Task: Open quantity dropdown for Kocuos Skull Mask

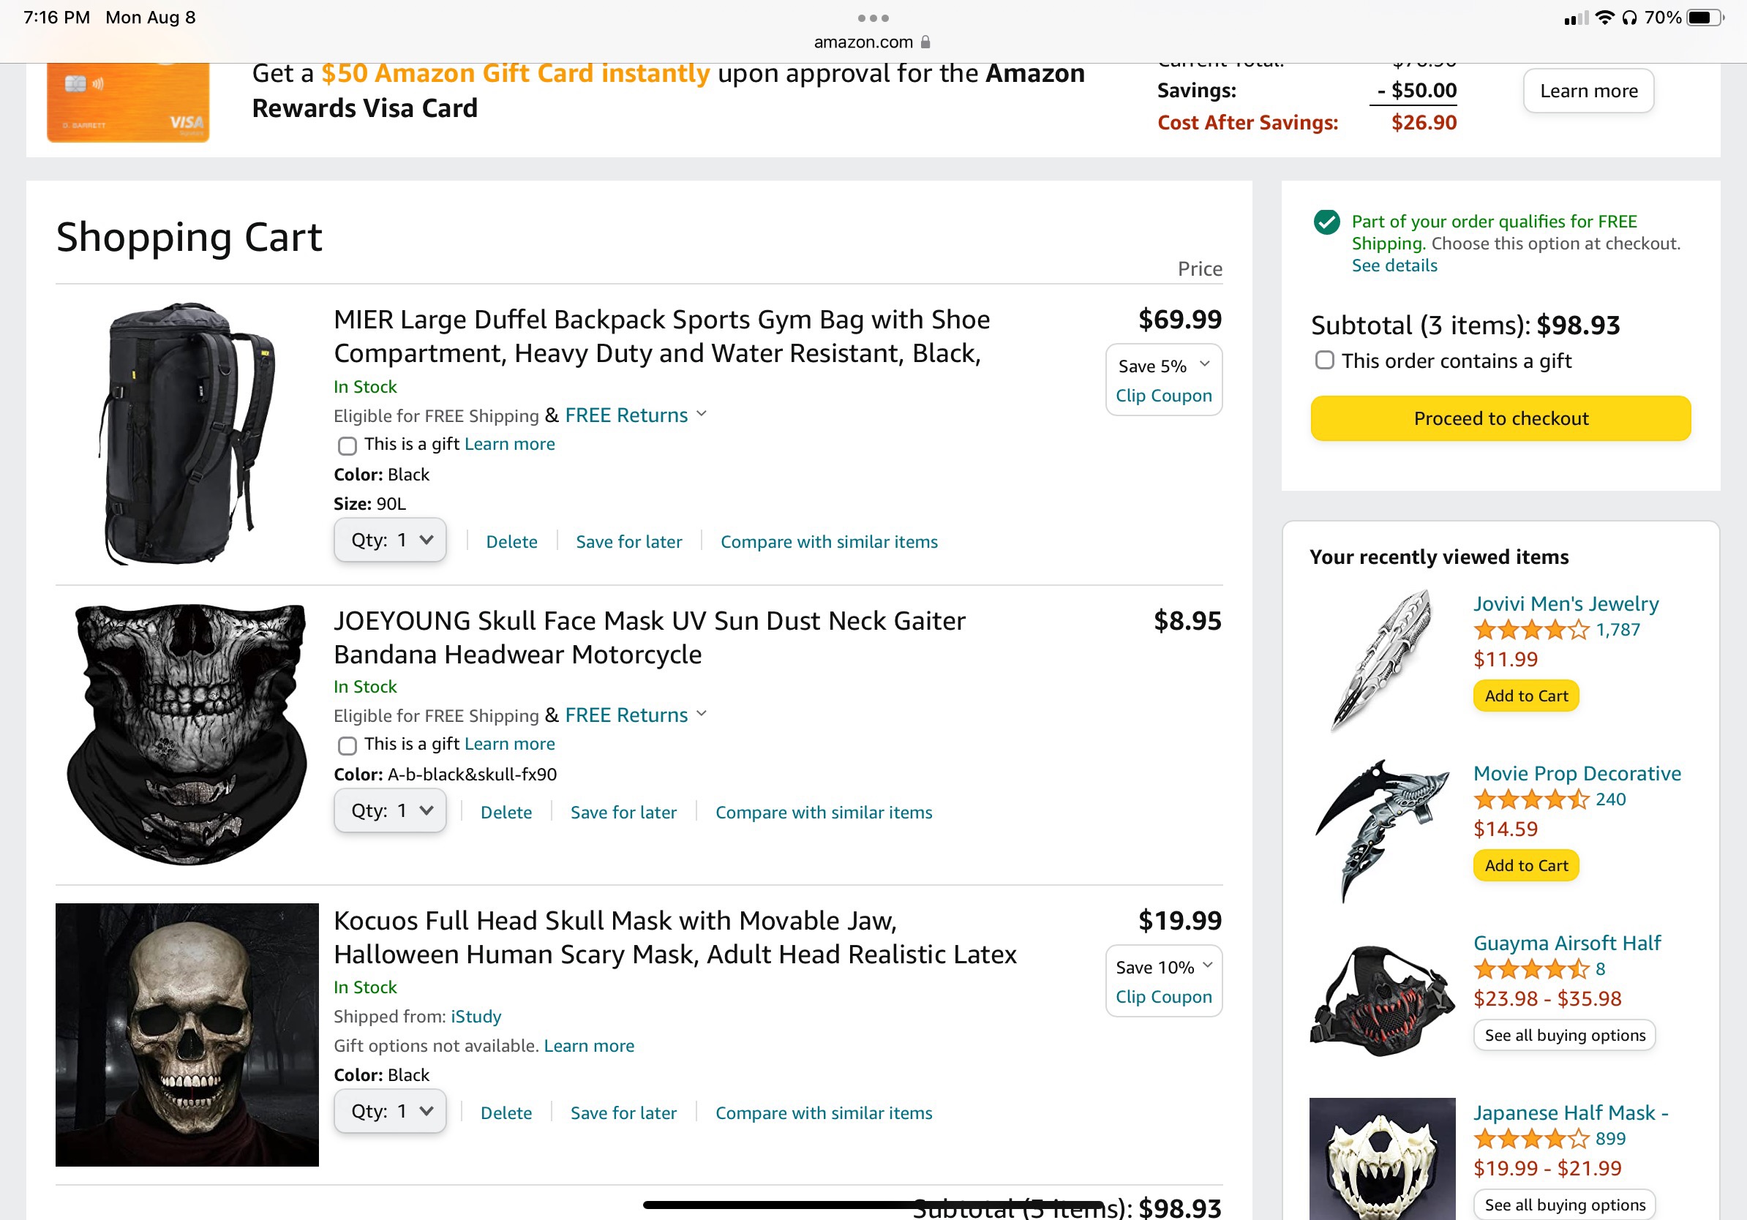Action: [390, 1111]
